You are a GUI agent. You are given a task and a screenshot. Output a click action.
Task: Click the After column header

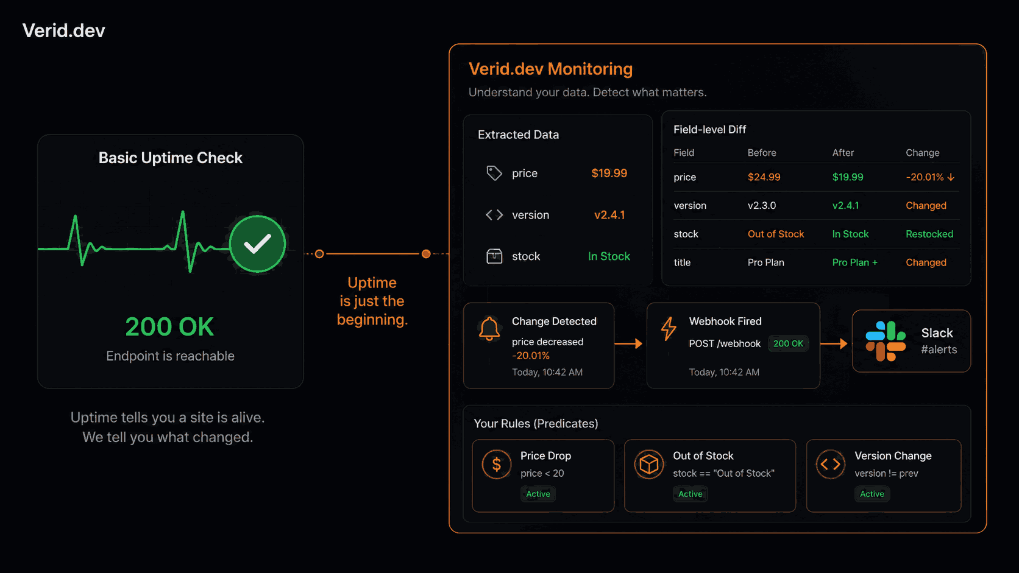[x=843, y=153]
